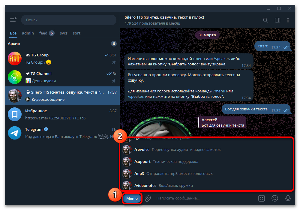The height and width of the screenshot is (210, 300).
Task: Toggle the right info sidebar panel
Action: (x=277, y=20)
